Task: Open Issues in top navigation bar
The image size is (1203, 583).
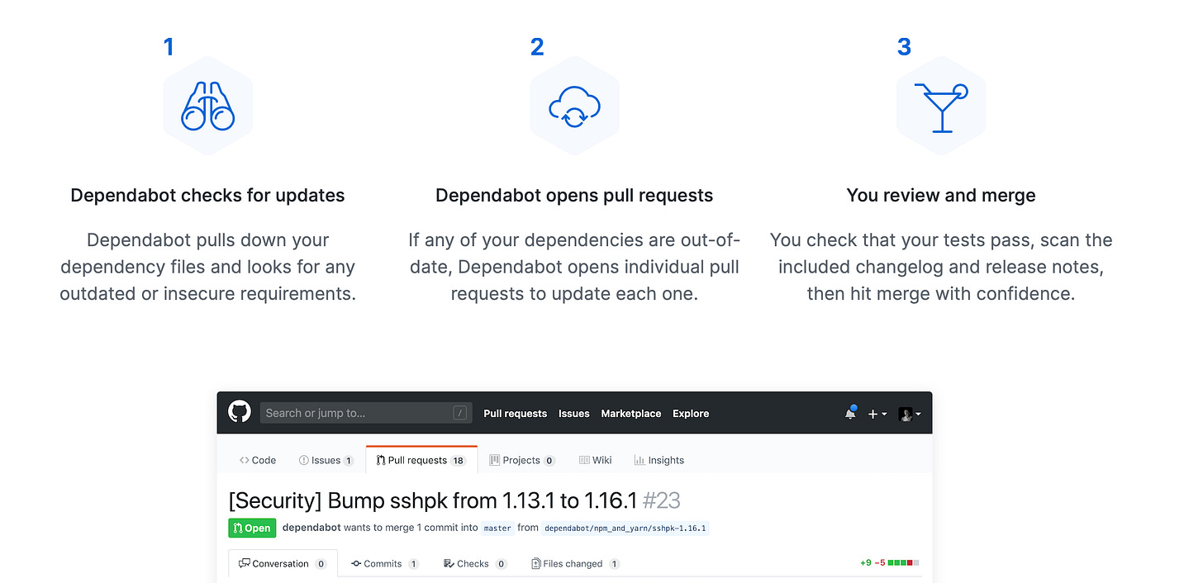Action: click(574, 414)
